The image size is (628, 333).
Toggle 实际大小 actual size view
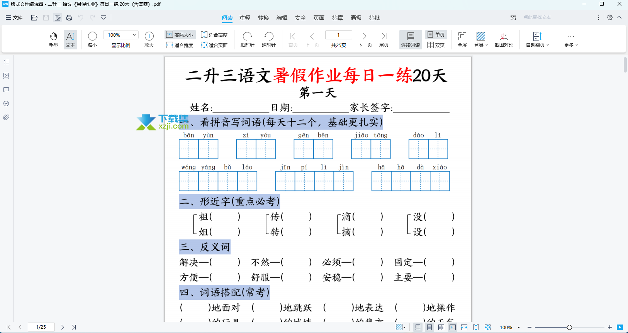click(180, 35)
